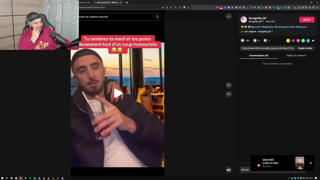This screenshot has height=180, width=320.
Task: Open the #hamzapvris hashtag
Action: coord(282,27)
